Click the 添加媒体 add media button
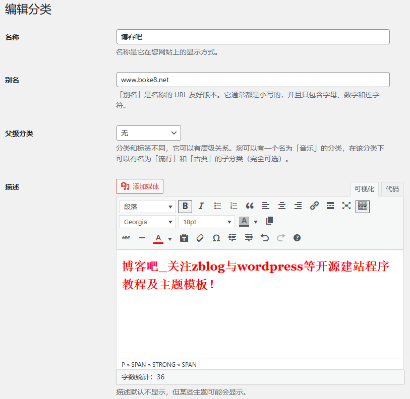This screenshot has height=399, width=410. point(140,186)
